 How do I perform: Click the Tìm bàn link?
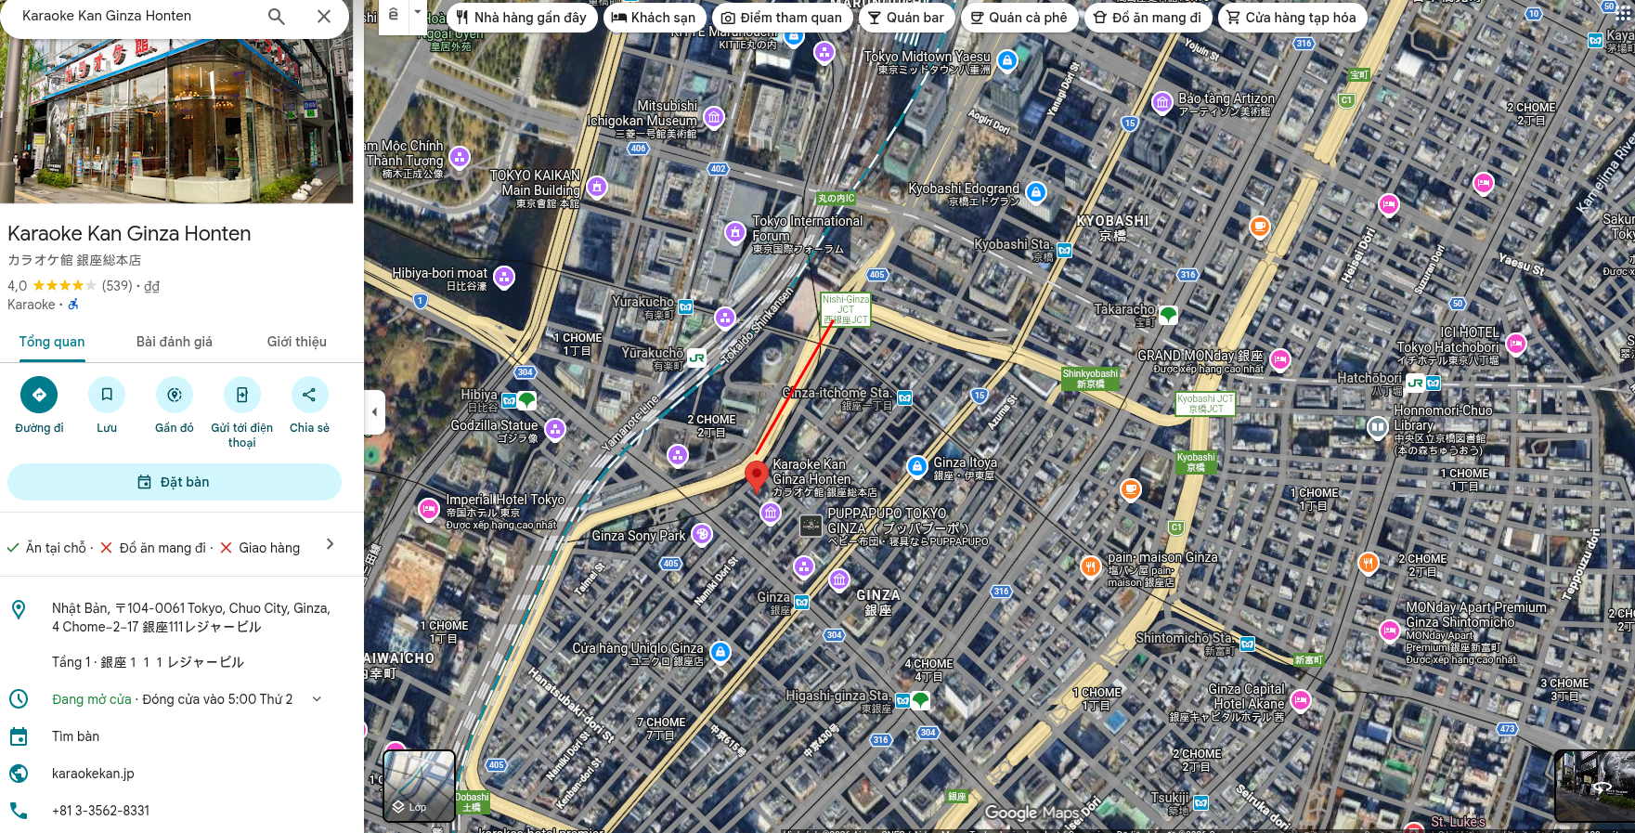(x=75, y=736)
